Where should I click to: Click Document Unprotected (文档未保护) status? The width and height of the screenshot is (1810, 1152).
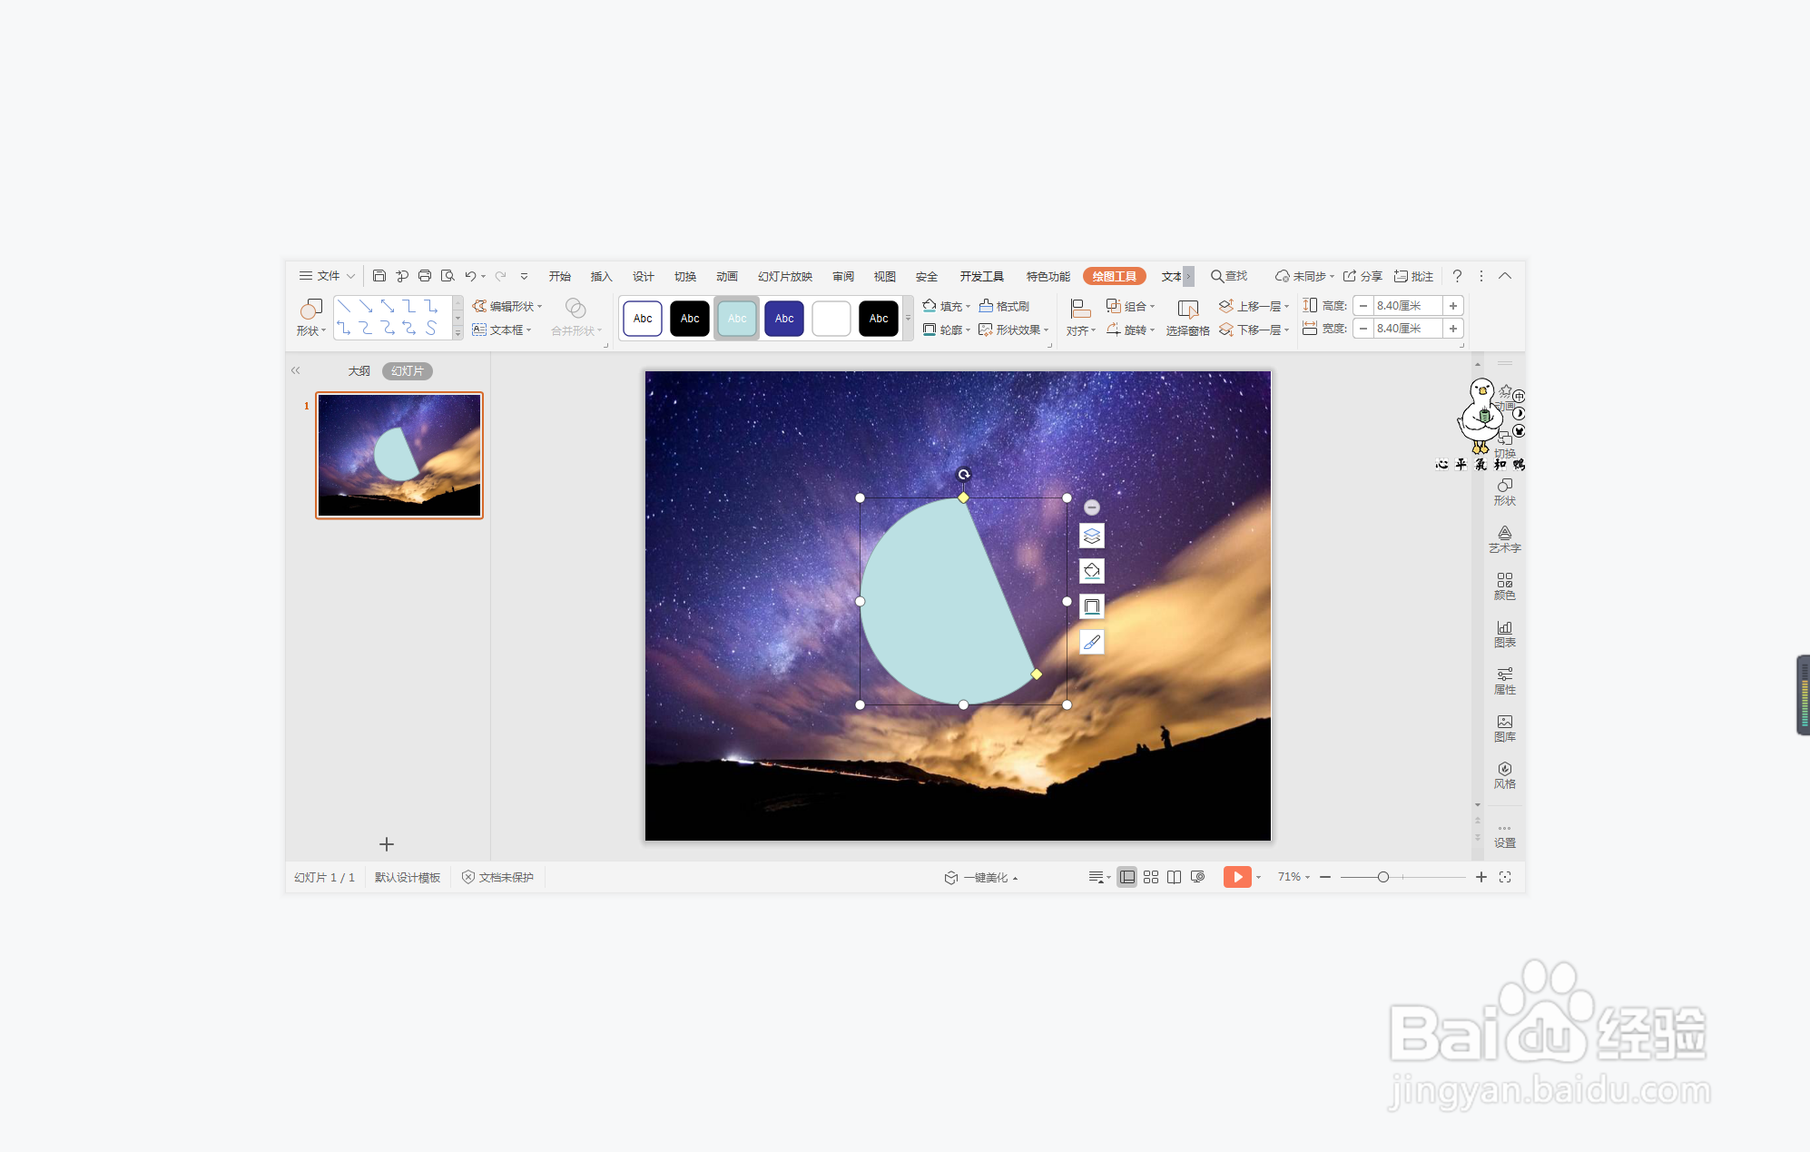tap(498, 877)
